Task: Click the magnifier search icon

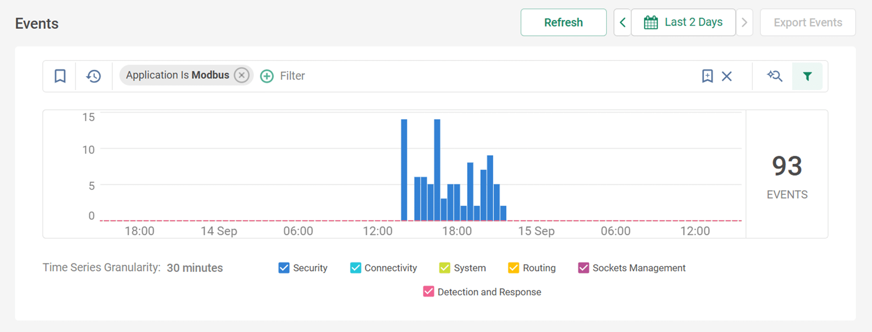Action: (x=774, y=76)
